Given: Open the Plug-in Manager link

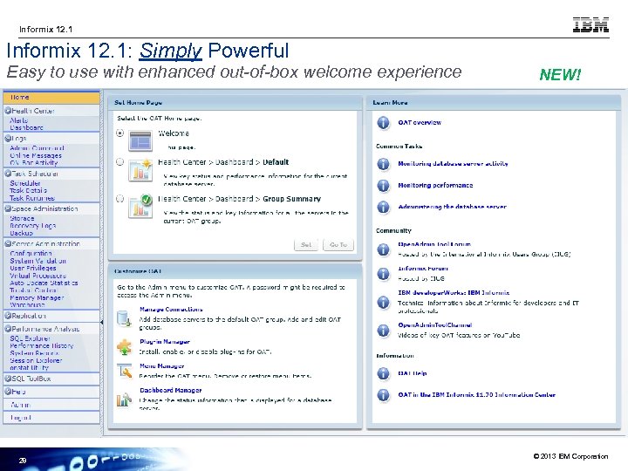Looking at the screenshot, I should 165,342.
